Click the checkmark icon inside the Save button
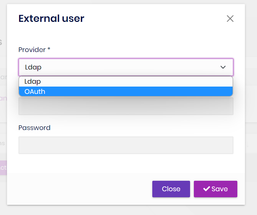Image resolution: width=257 pixels, height=215 pixels. coord(208,189)
